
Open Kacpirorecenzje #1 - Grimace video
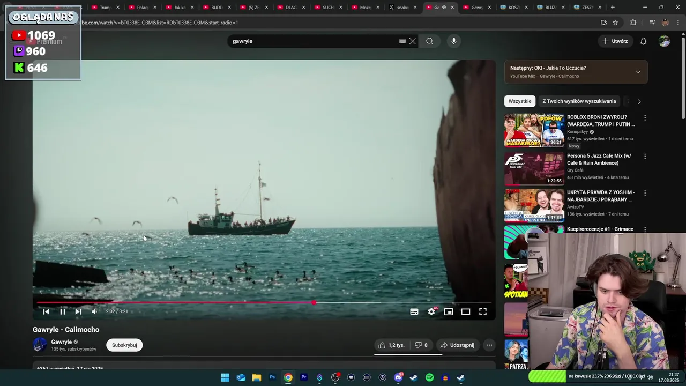coord(600,229)
